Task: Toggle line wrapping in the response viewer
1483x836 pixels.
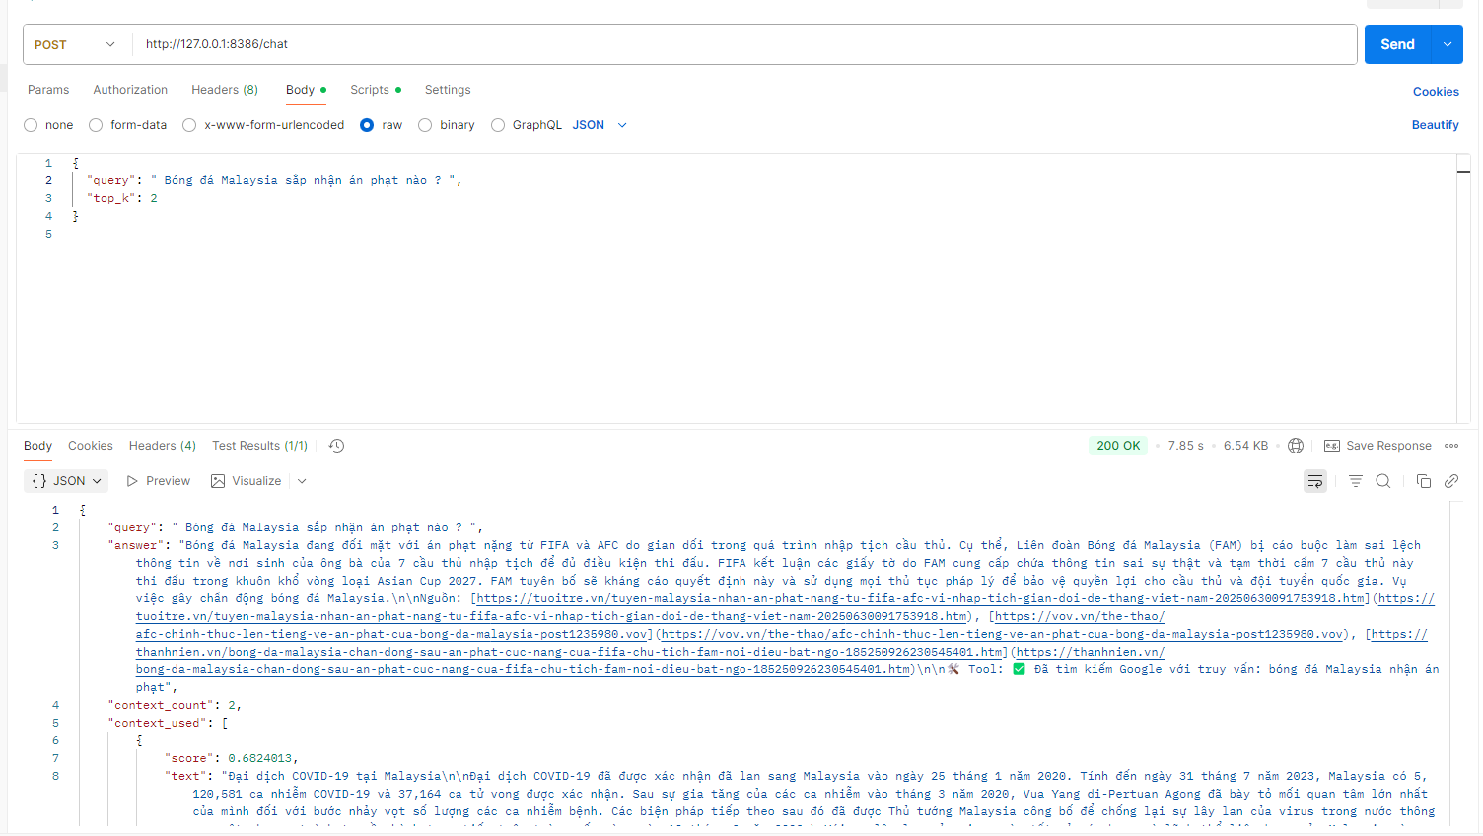Action: point(1315,480)
